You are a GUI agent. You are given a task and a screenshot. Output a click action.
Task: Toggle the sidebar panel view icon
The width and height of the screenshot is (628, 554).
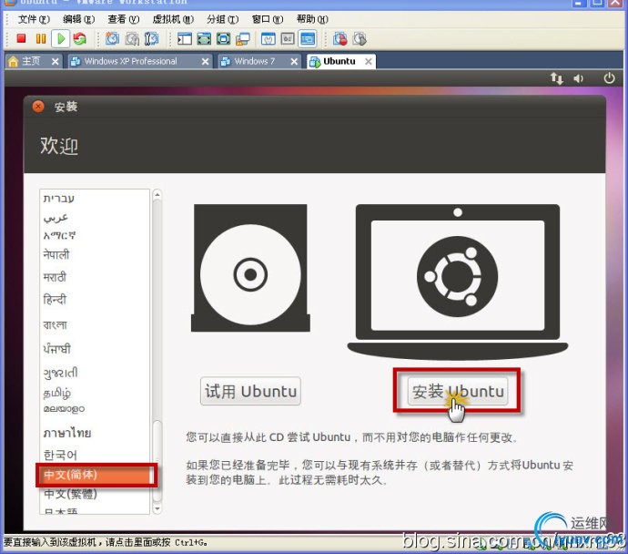tap(185, 38)
